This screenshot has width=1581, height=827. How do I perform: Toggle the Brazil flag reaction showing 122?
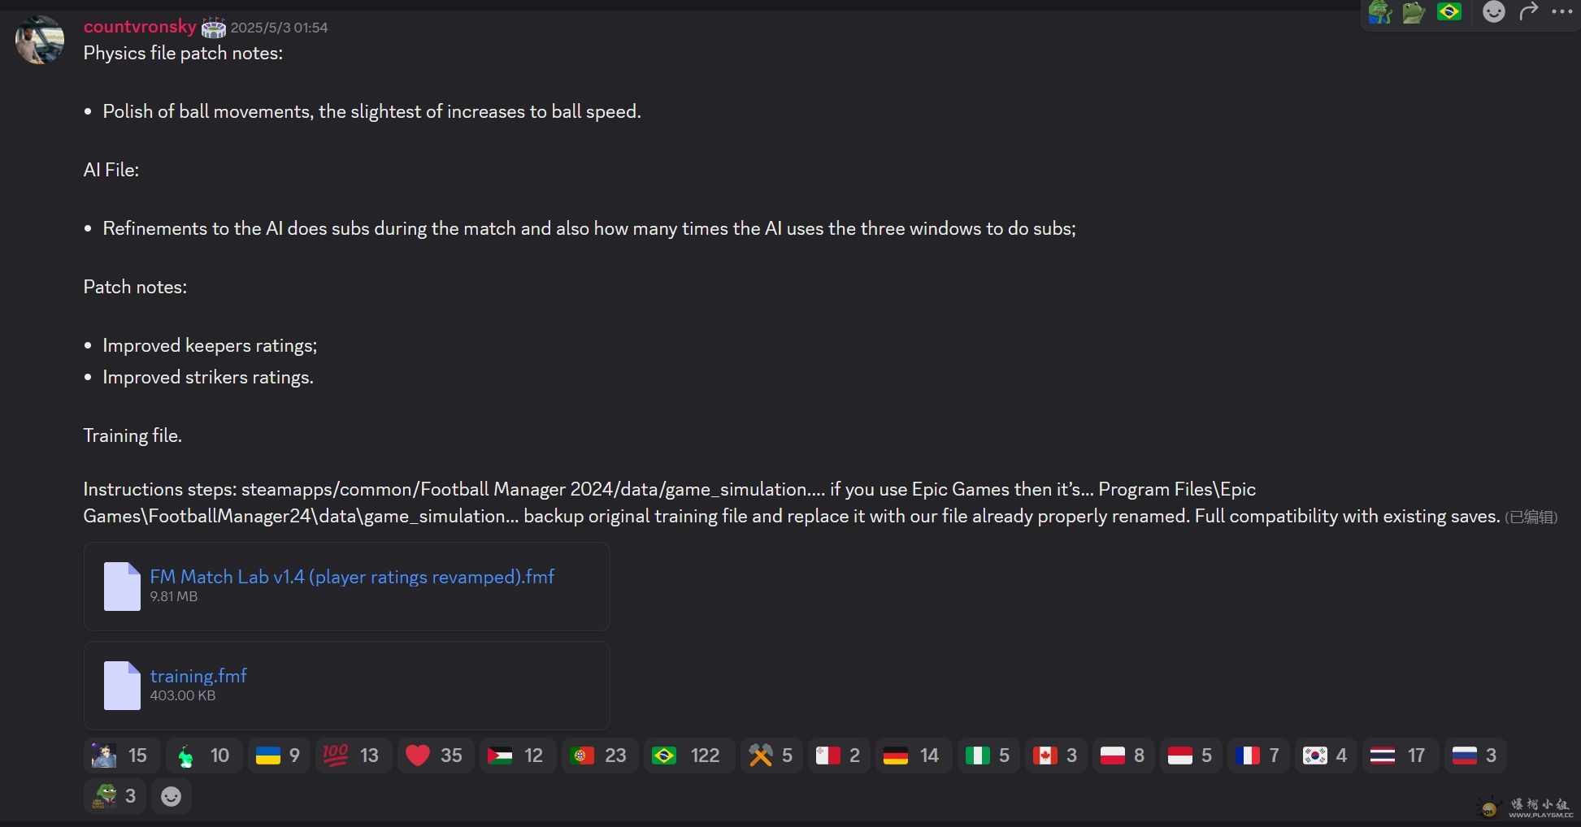point(688,756)
